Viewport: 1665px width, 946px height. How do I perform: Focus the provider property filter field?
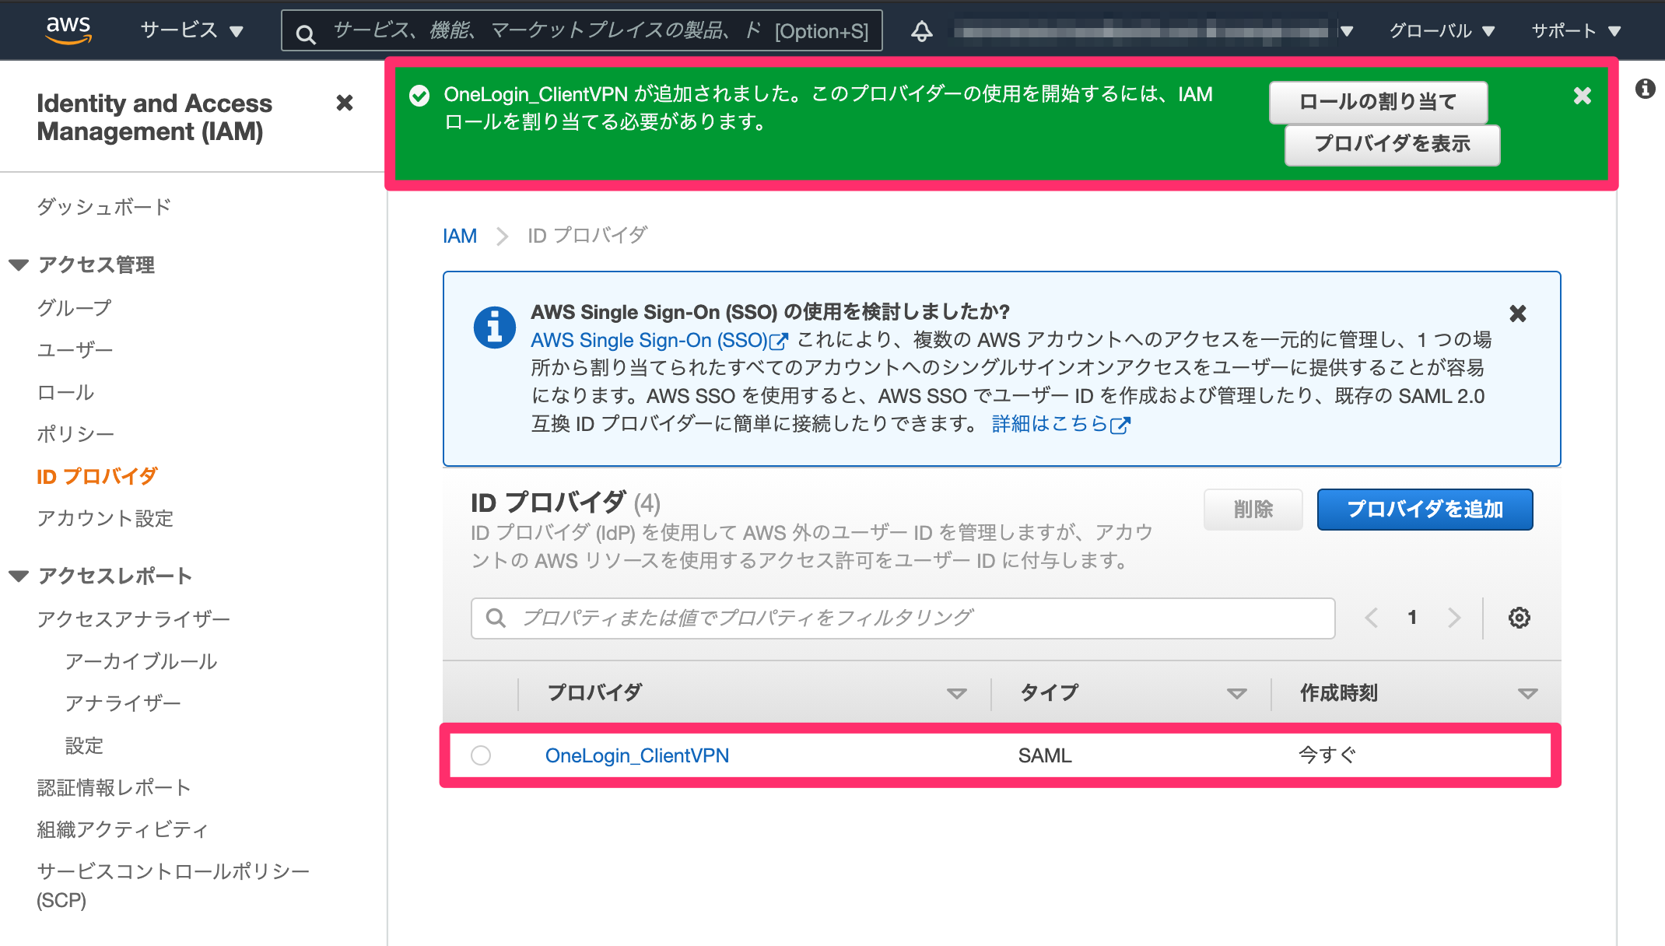tap(903, 618)
